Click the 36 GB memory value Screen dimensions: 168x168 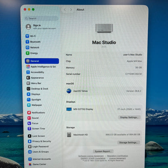pos(139,67)
